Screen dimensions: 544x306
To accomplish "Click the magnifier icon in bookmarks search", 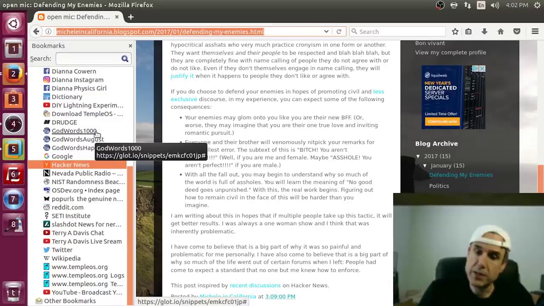I will [x=125, y=59].
